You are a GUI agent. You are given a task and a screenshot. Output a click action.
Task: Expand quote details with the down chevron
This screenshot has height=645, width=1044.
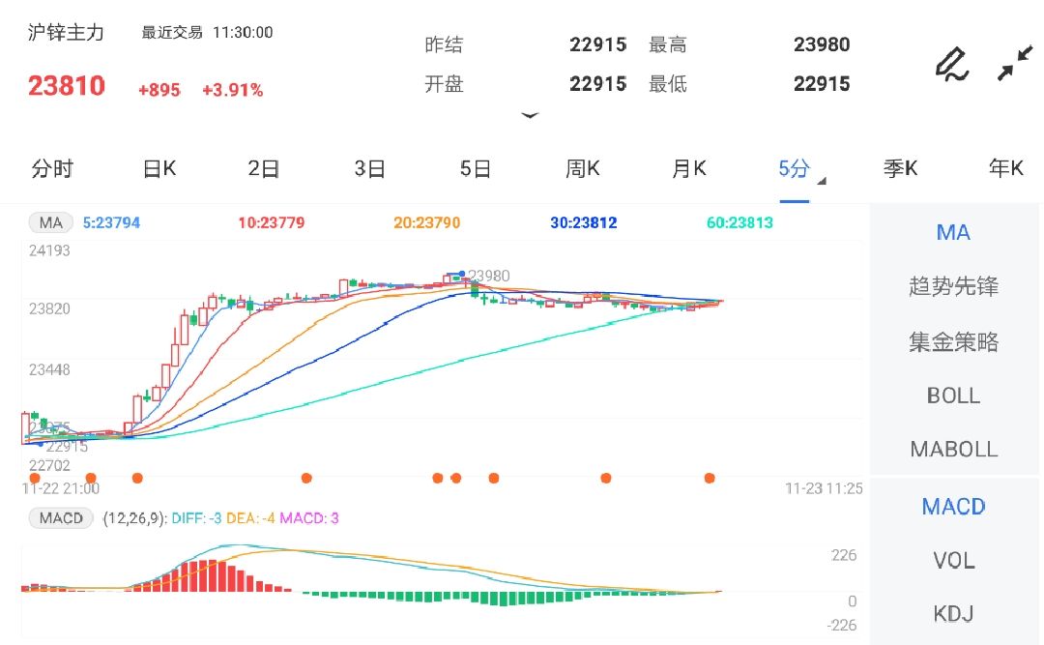coord(530,115)
